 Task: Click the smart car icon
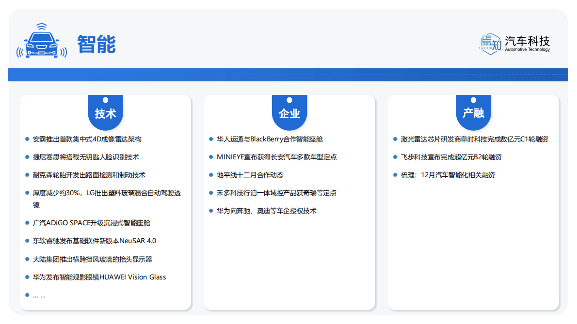(x=41, y=42)
